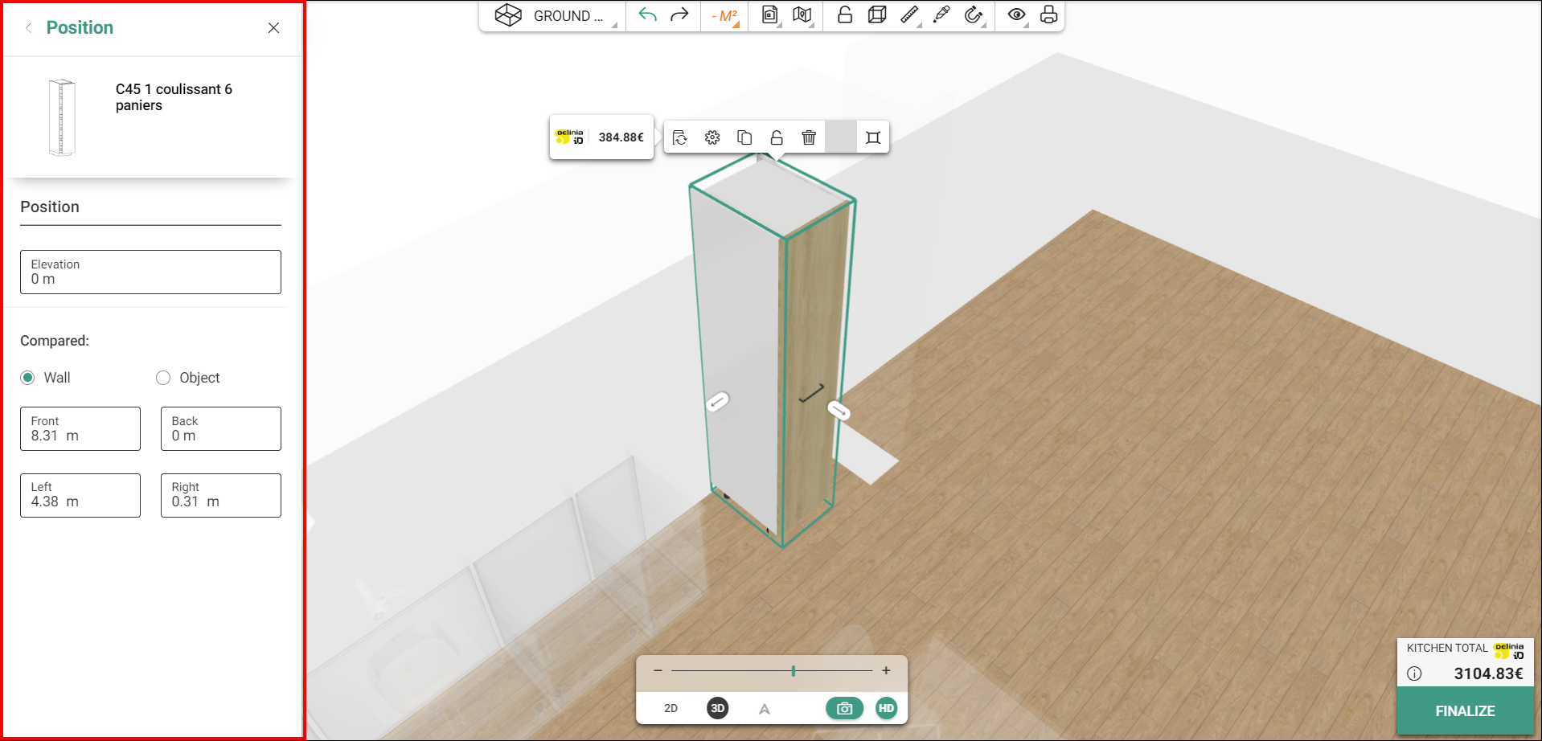Image resolution: width=1542 pixels, height=741 pixels.
Task: Click the wireframe cube view icon
Action: [877, 14]
